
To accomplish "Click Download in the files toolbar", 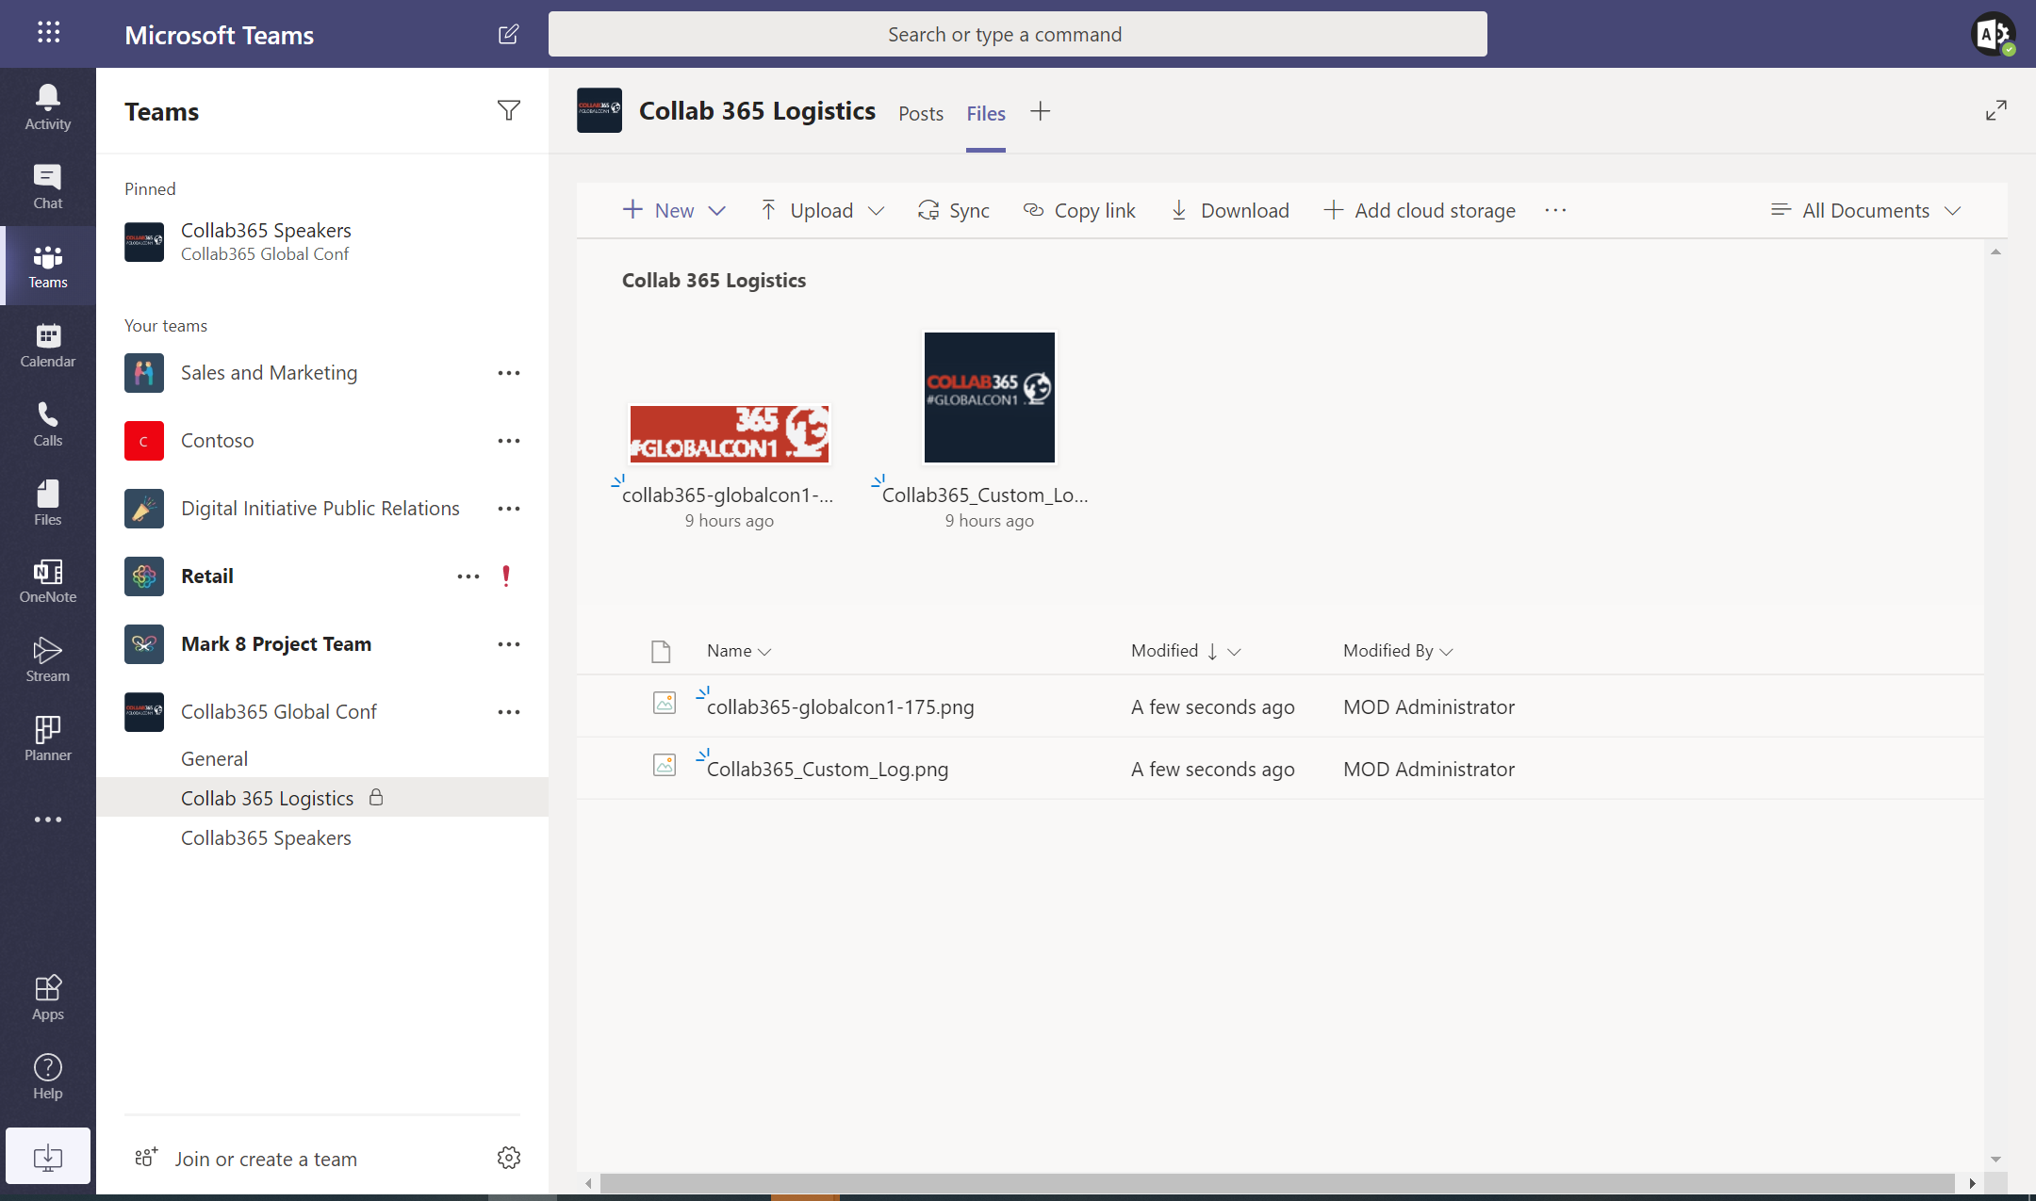I will (x=1229, y=210).
